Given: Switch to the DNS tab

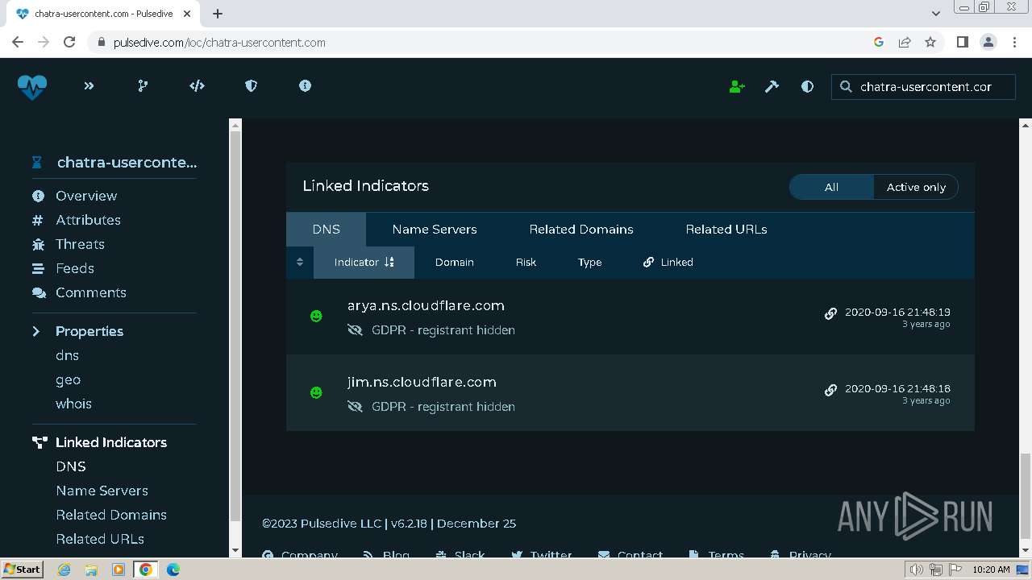Looking at the screenshot, I should pos(326,230).
